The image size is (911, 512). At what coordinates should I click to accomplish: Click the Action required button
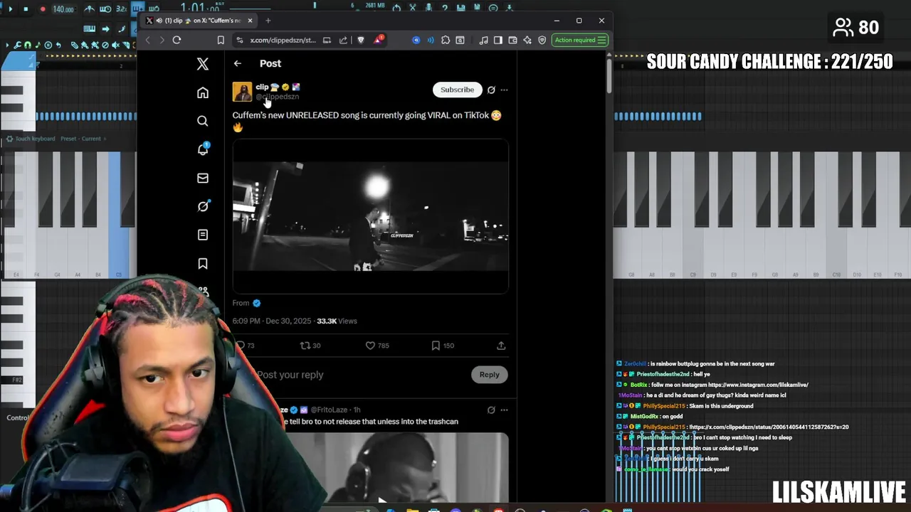point(580,40)
